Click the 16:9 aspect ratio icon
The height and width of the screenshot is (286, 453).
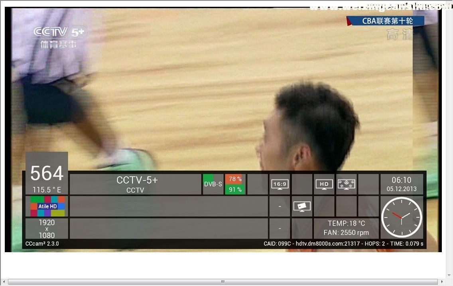click(280, 184)
